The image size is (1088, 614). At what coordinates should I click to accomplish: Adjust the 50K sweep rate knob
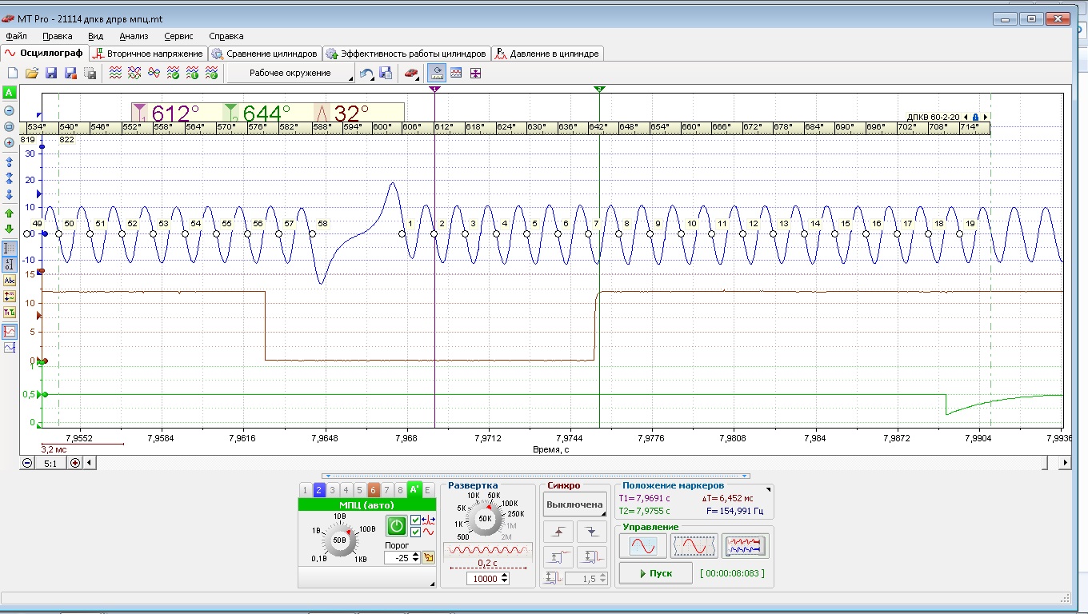[x=485, y=518]
